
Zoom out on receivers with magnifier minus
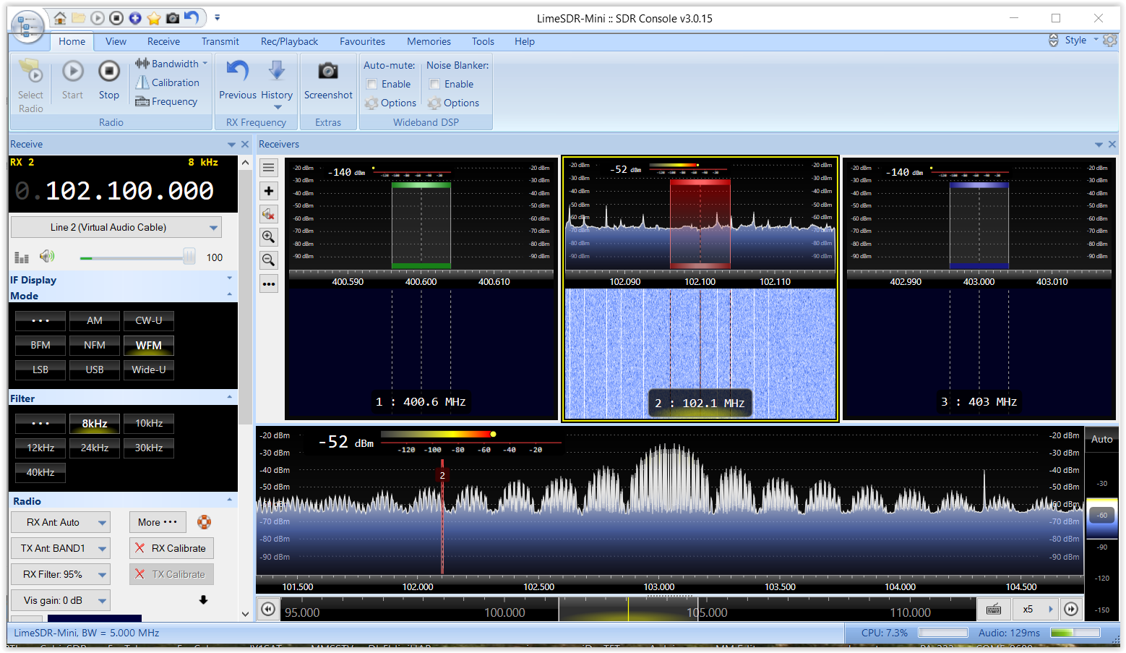pos(269,260)
